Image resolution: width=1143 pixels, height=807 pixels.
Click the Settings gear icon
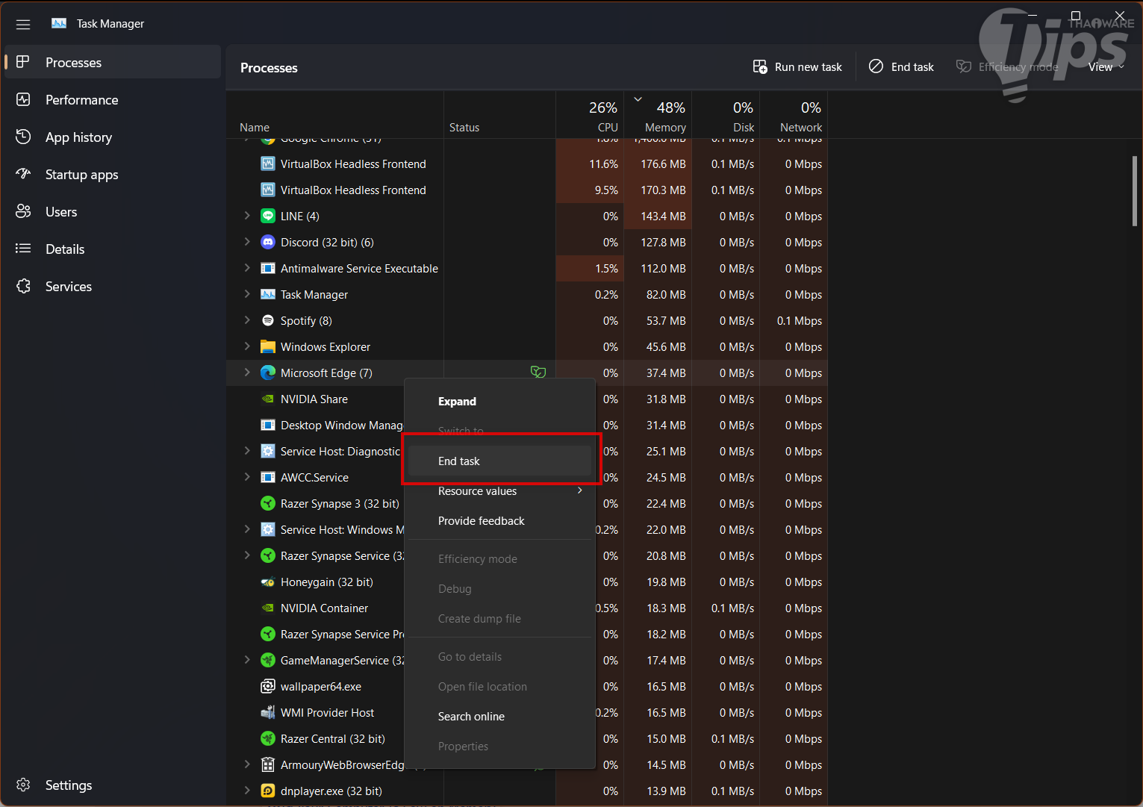point(23,785)
